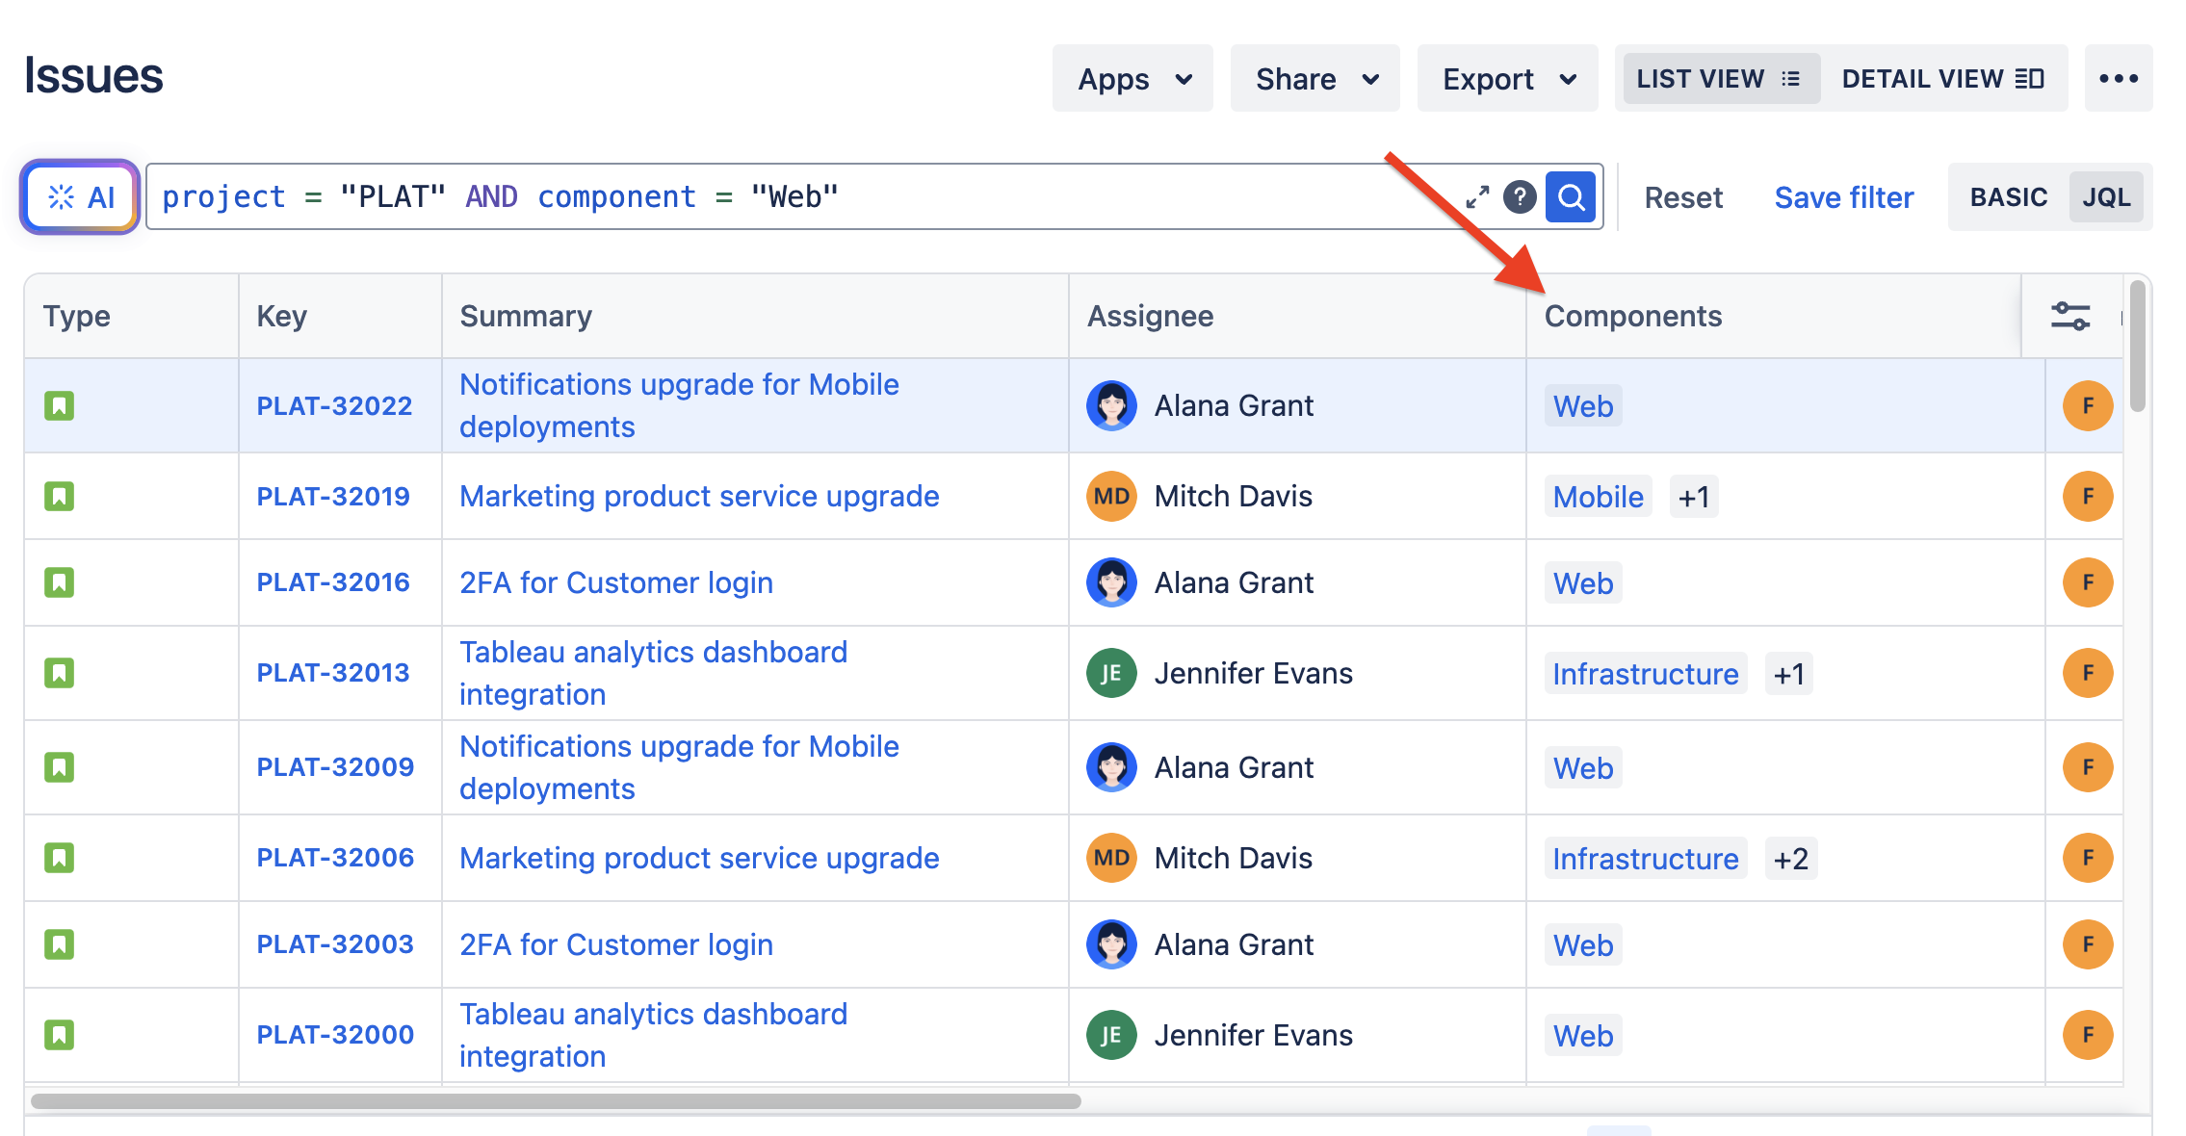The width and height of the screenshot is (2186, 1136).
Task: Switch query mode from JQL to BASIC
Action: 2008,196
